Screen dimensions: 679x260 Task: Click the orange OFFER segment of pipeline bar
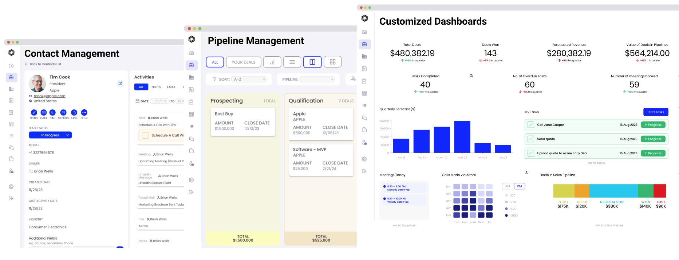582,191
